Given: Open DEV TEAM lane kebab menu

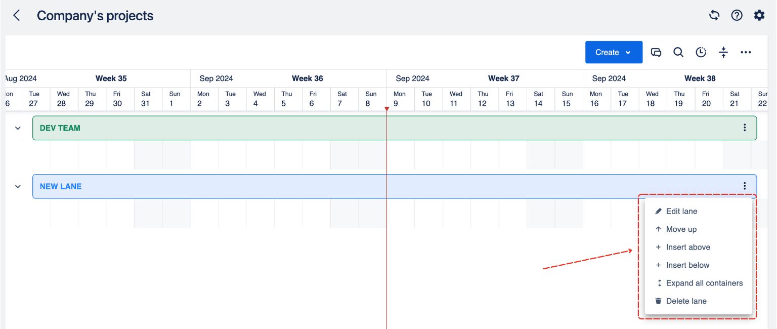Looking at the screenshot, I should (x=745, y=128).
